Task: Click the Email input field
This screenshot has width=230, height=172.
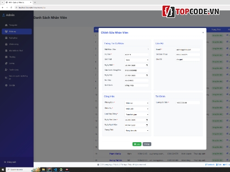Action: click(188, 50)
